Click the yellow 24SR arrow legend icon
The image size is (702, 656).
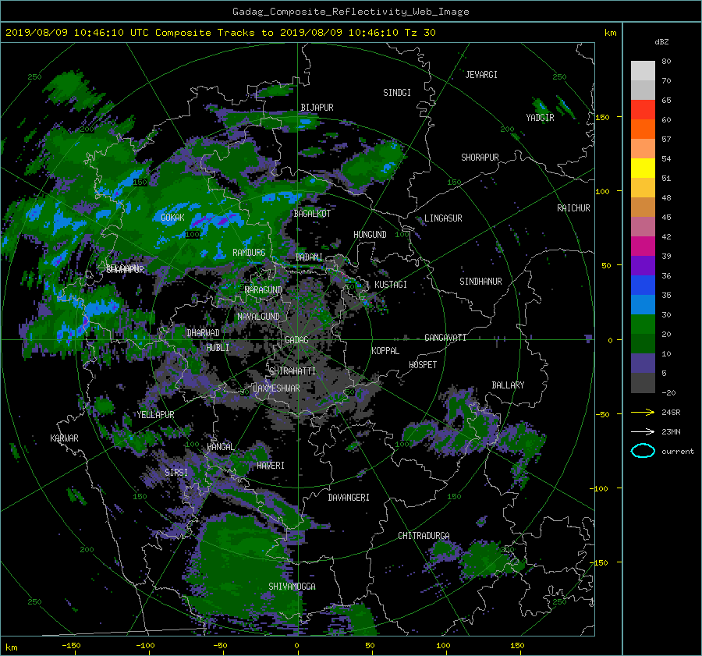tap(643, 412)
